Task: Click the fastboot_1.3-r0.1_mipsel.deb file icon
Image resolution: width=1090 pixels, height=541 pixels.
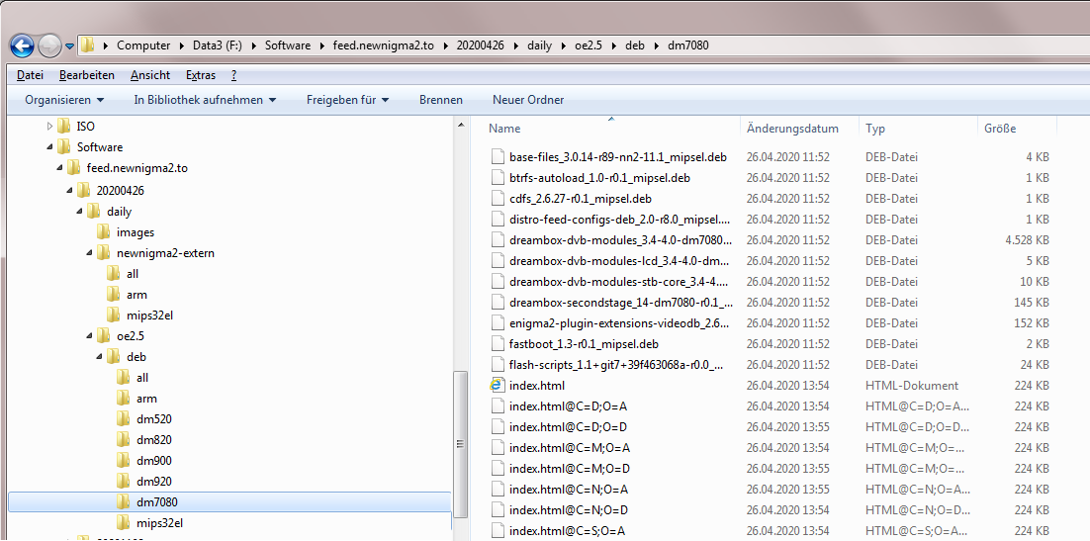Action: coord(498,344)
